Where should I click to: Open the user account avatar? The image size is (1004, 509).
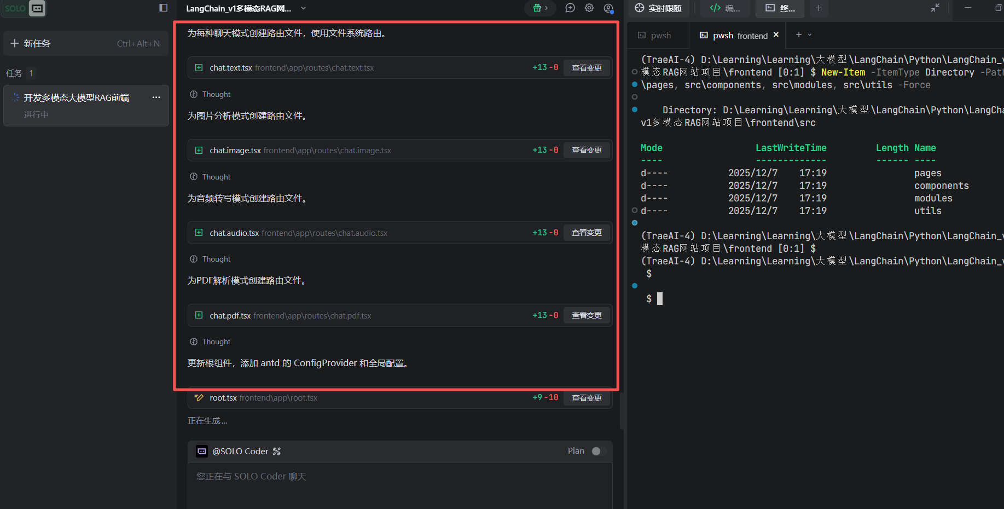coord(608,8)
